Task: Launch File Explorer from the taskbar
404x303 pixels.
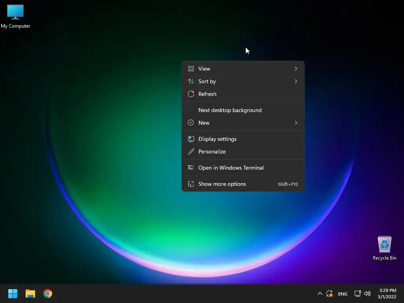Action: [x=30, y=294]
